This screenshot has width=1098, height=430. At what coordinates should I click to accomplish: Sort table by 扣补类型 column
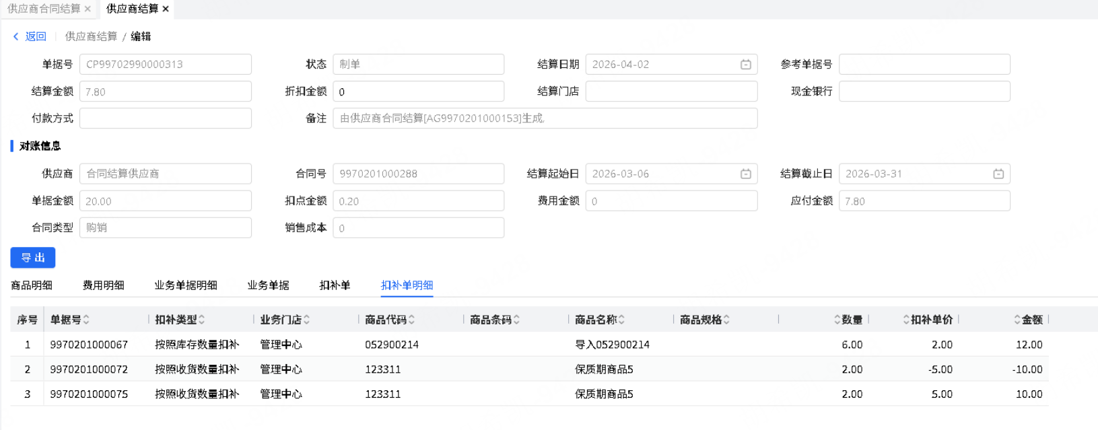pos(202,320)
